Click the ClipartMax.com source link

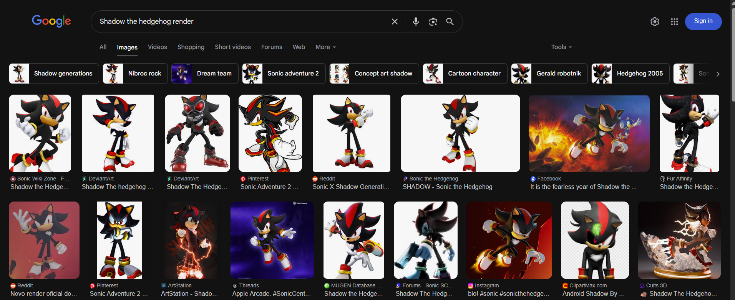coord(585,285)
